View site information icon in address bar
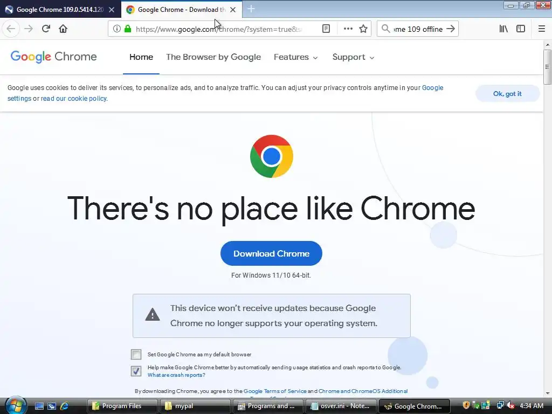The height and width of the screenshot is (414, 552). pyautogui.click(x=116, y=29)
